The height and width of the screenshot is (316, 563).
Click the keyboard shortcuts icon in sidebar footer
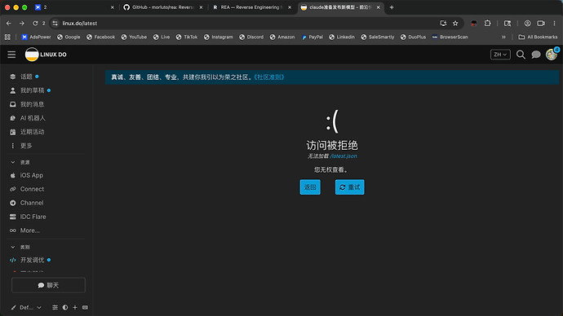pyautogui.click(x=85, y=307)
